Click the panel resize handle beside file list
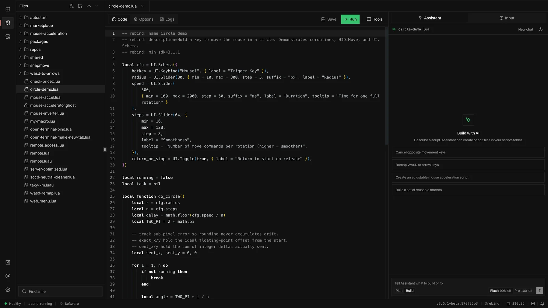The image size is (548, 308). pyautogui.click(x=105, y=149)
